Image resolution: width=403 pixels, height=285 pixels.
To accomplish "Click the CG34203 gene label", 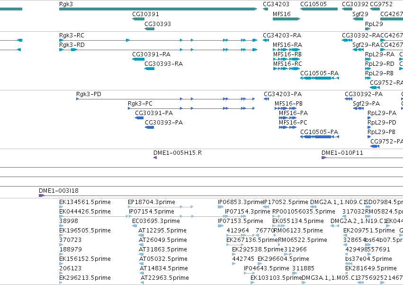I will coord(276,4).
